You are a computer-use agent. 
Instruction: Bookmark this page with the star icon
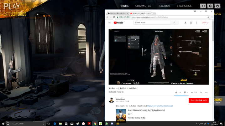(208, 17)
